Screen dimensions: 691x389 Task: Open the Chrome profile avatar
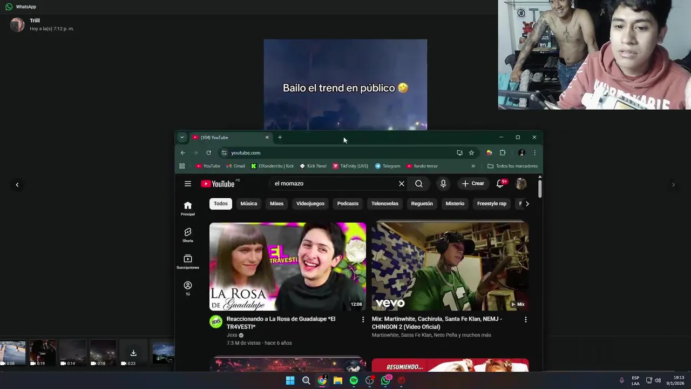[521, 153]
